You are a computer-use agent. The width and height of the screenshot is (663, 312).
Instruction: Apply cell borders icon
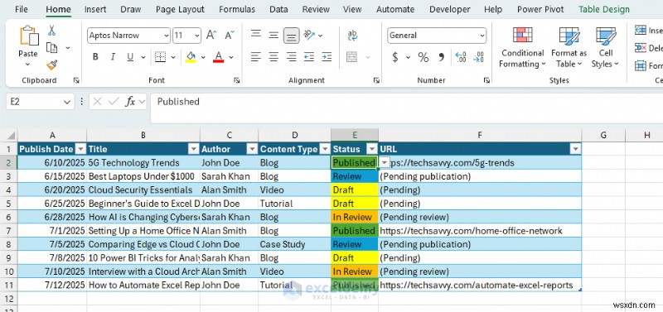coord(160,56)
